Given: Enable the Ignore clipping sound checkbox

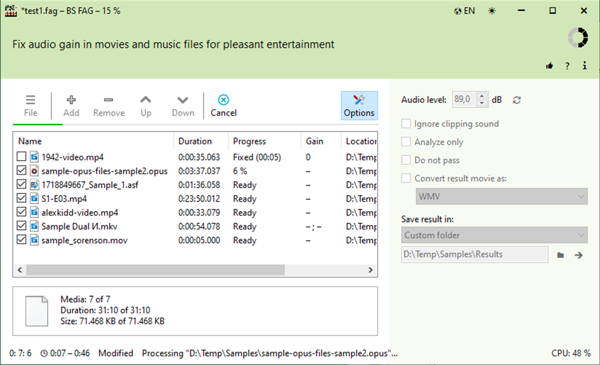Looking at the screenshot, I should click(x=406, y=123).
